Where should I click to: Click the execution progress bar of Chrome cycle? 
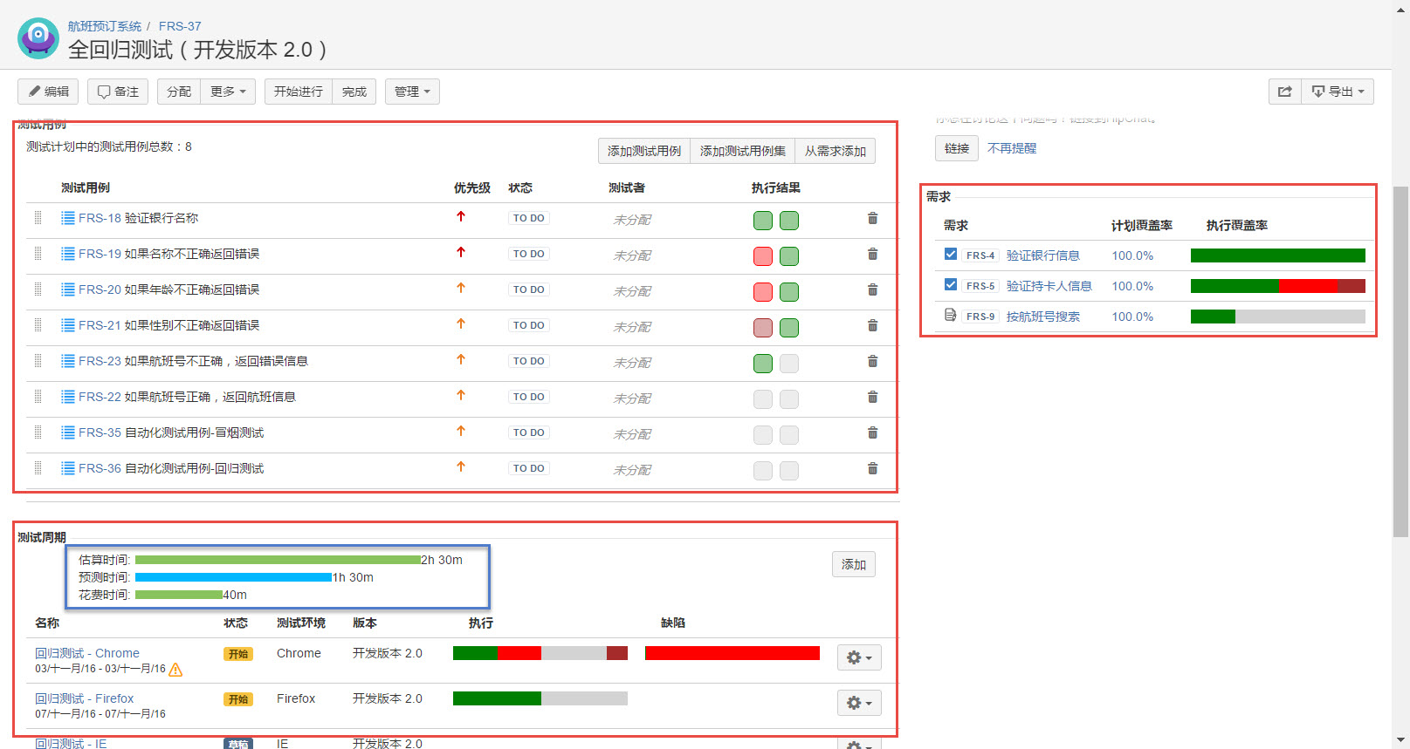(x=540, y=653)
